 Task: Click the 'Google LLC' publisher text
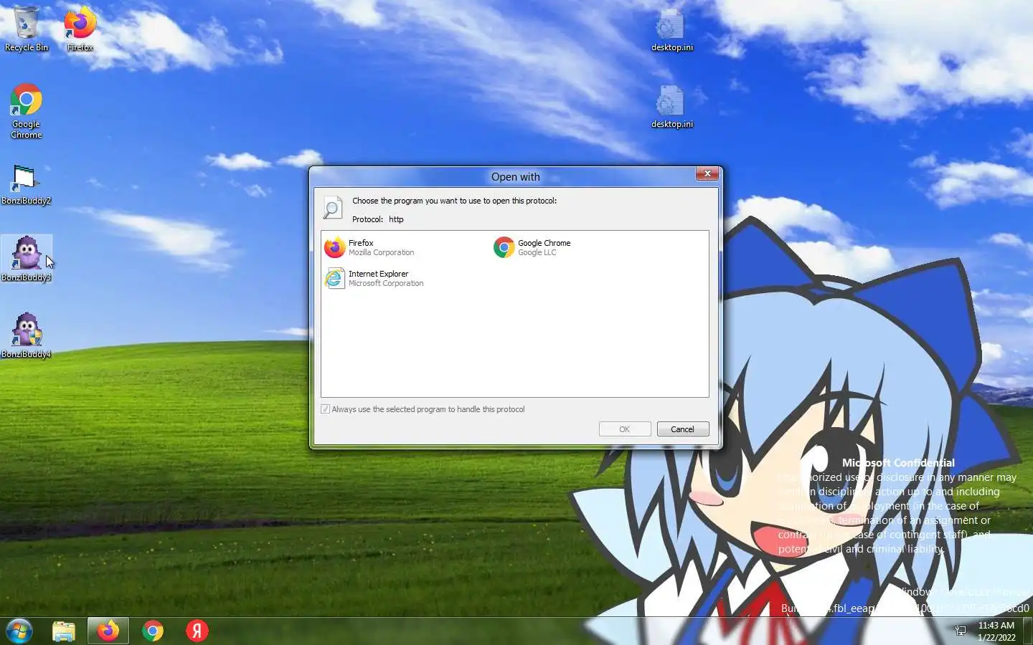click(537, 252)
